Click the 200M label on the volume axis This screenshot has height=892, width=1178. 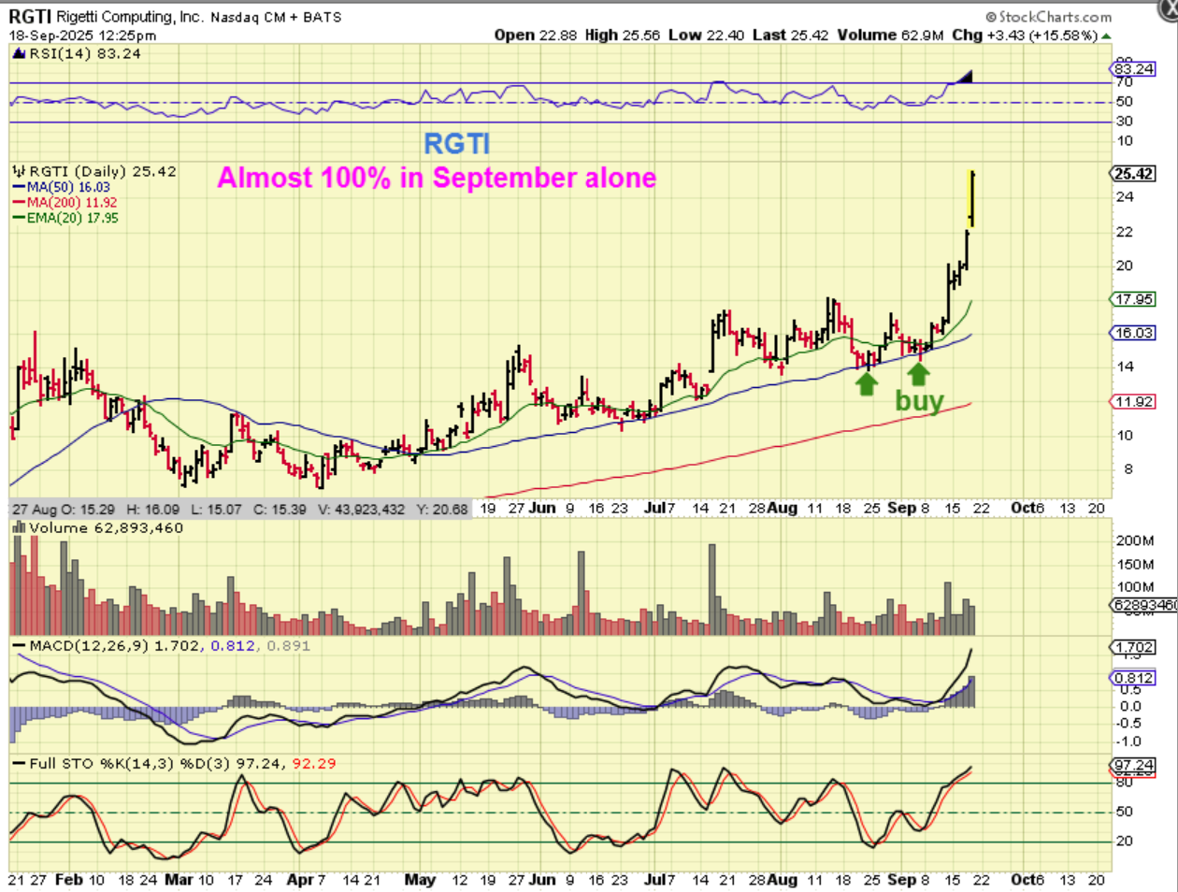point(1135,541)
